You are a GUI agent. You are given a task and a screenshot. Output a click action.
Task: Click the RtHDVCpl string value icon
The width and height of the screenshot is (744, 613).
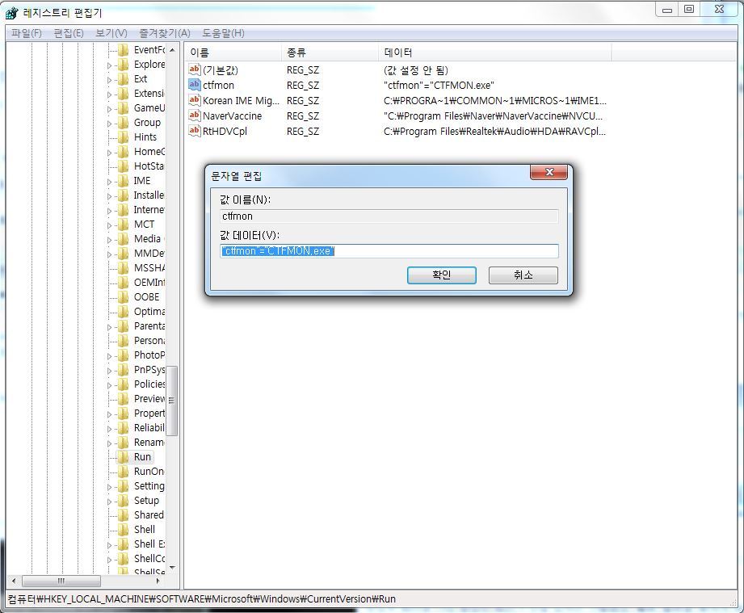coord(194,131)
